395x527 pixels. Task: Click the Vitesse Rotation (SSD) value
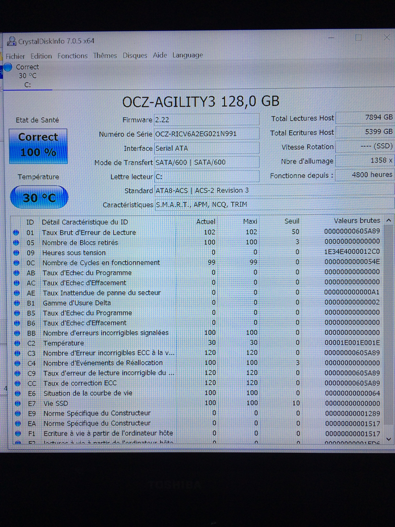(365, 146)
